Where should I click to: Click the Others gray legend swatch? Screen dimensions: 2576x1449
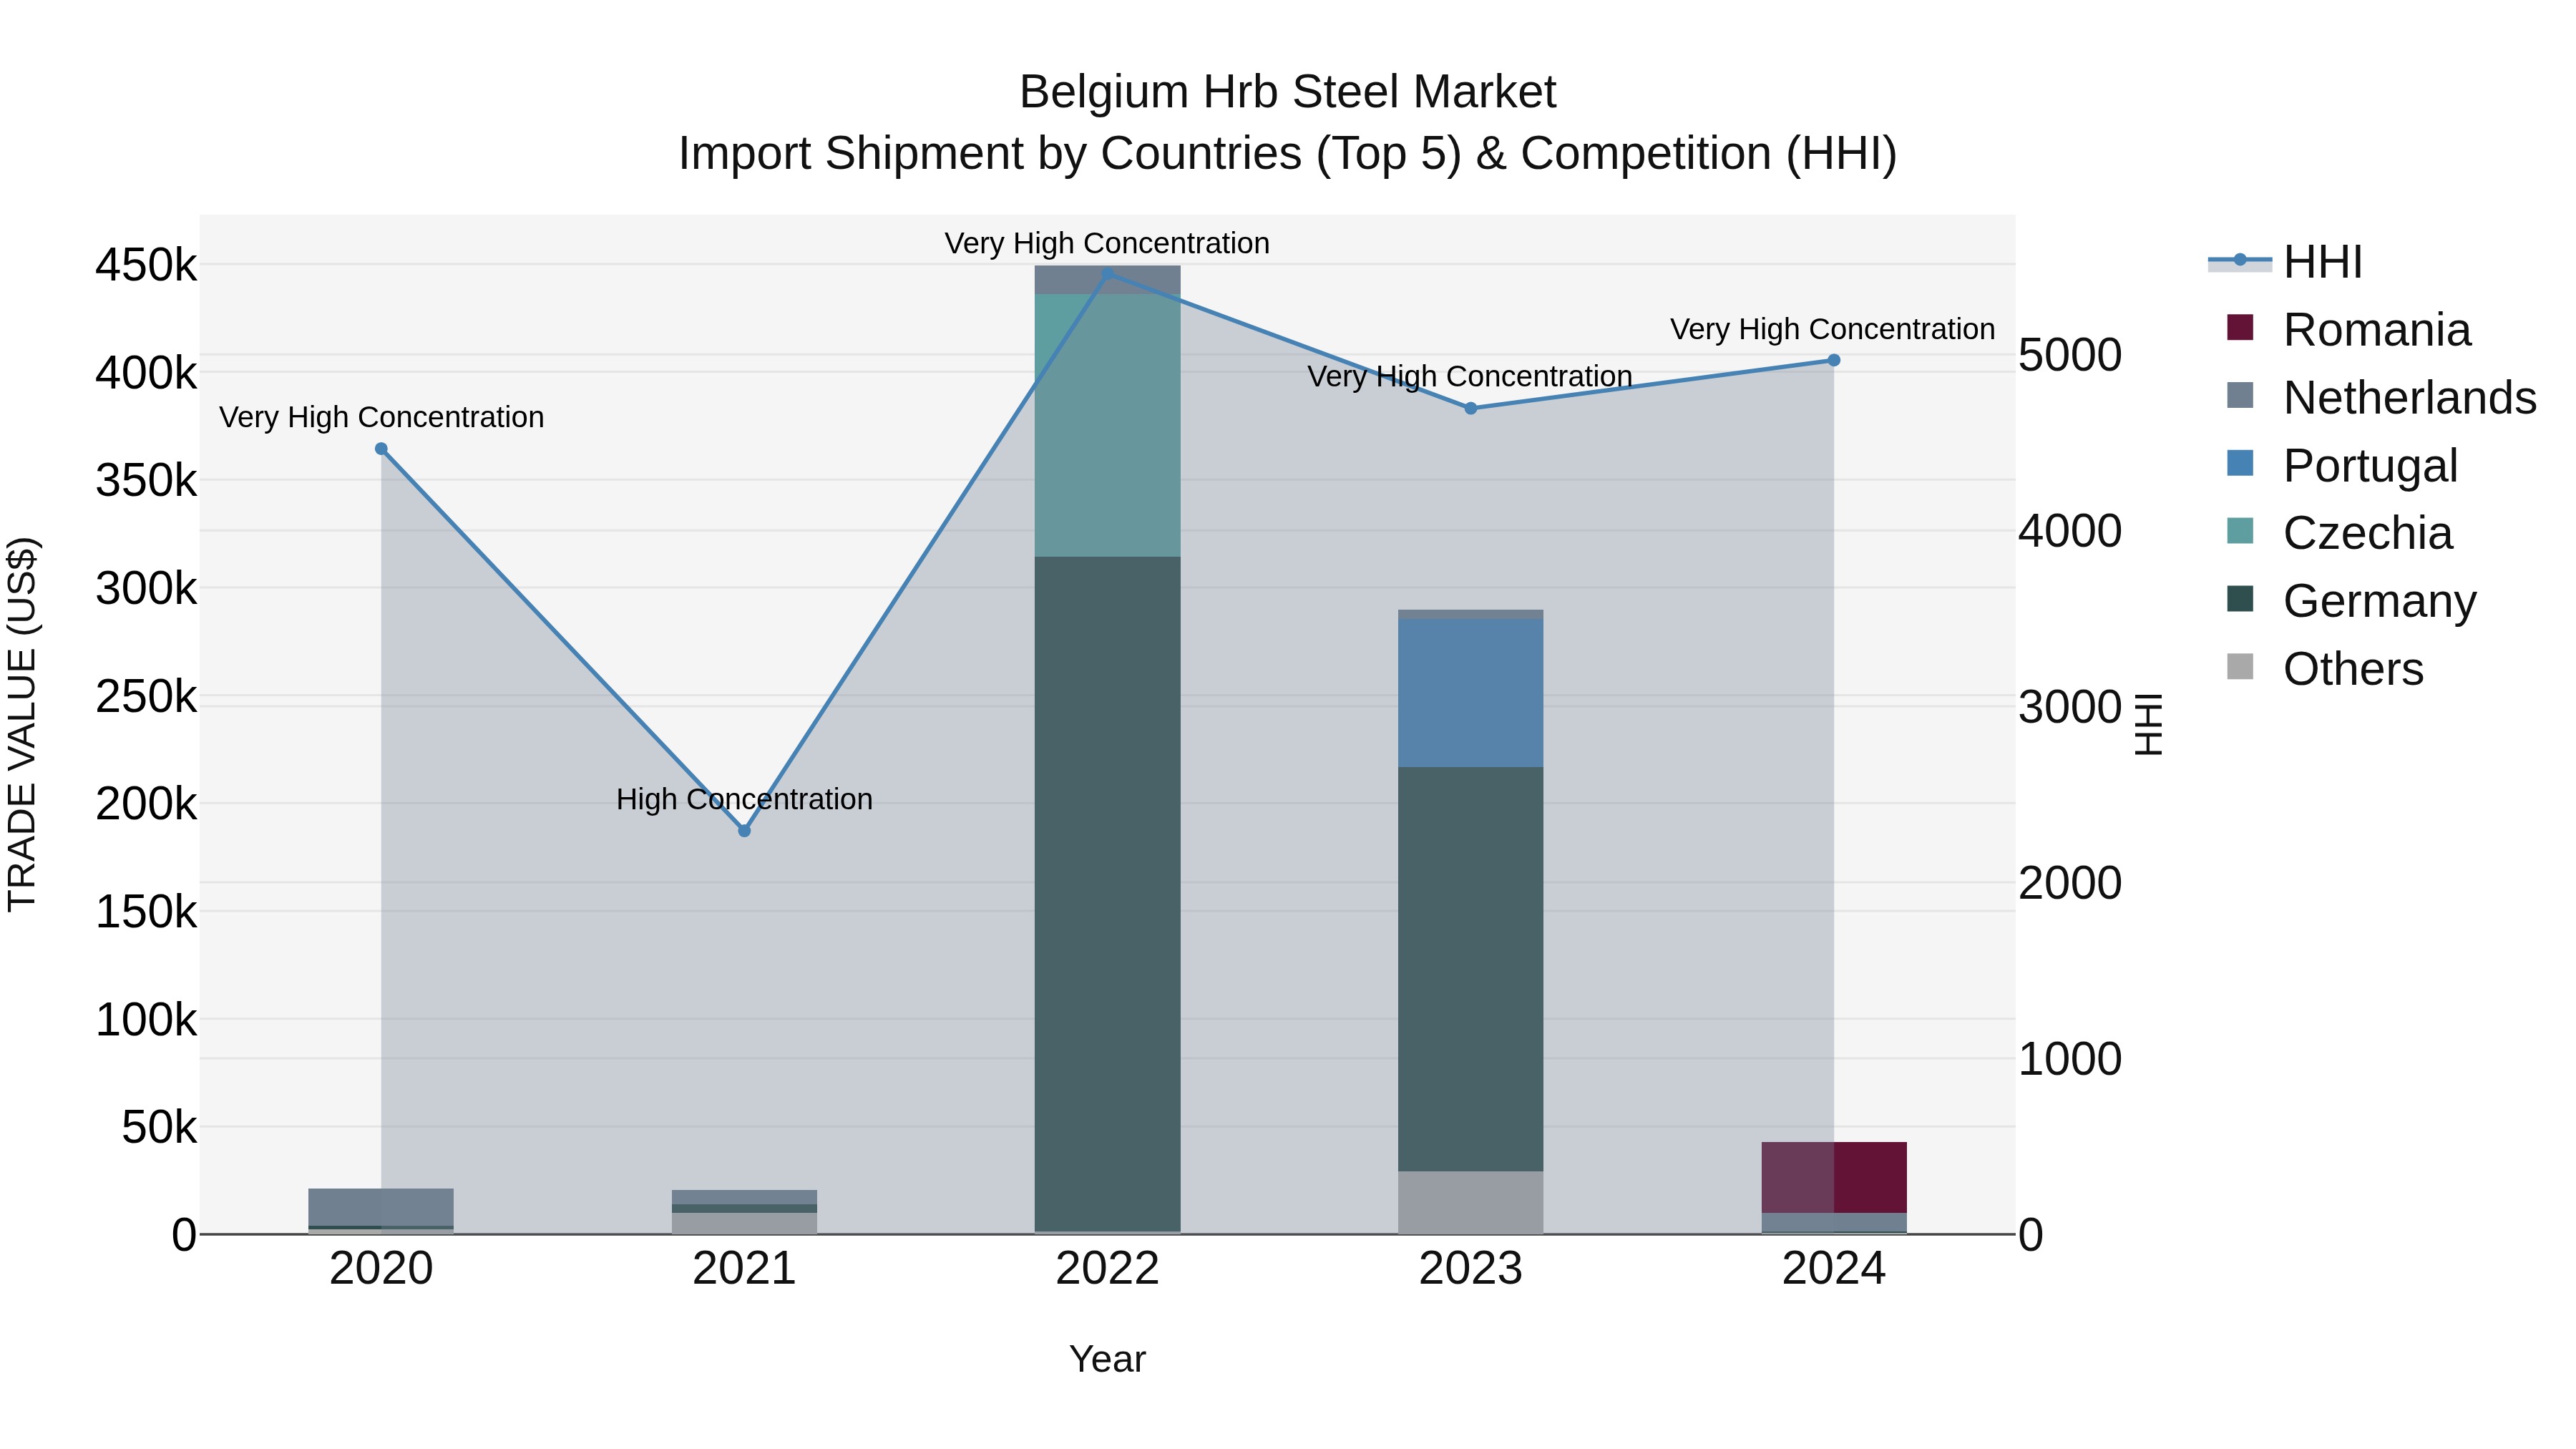coord(2240,666)
